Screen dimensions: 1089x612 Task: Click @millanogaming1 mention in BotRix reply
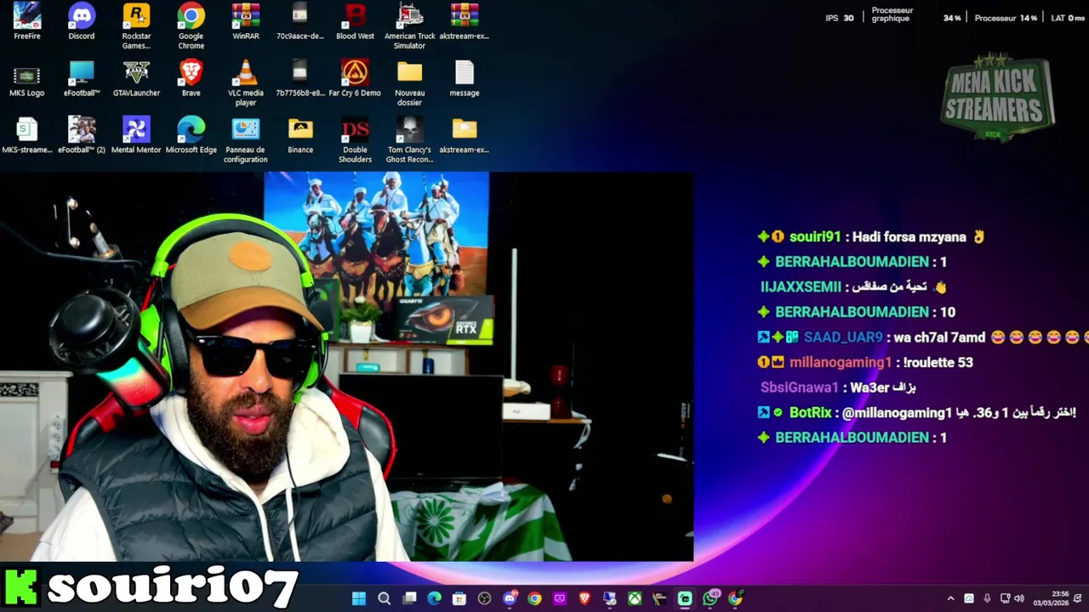click(897, 412)
